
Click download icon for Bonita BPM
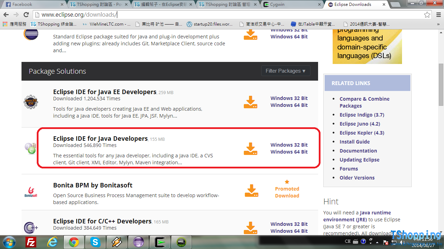[251, 191]
